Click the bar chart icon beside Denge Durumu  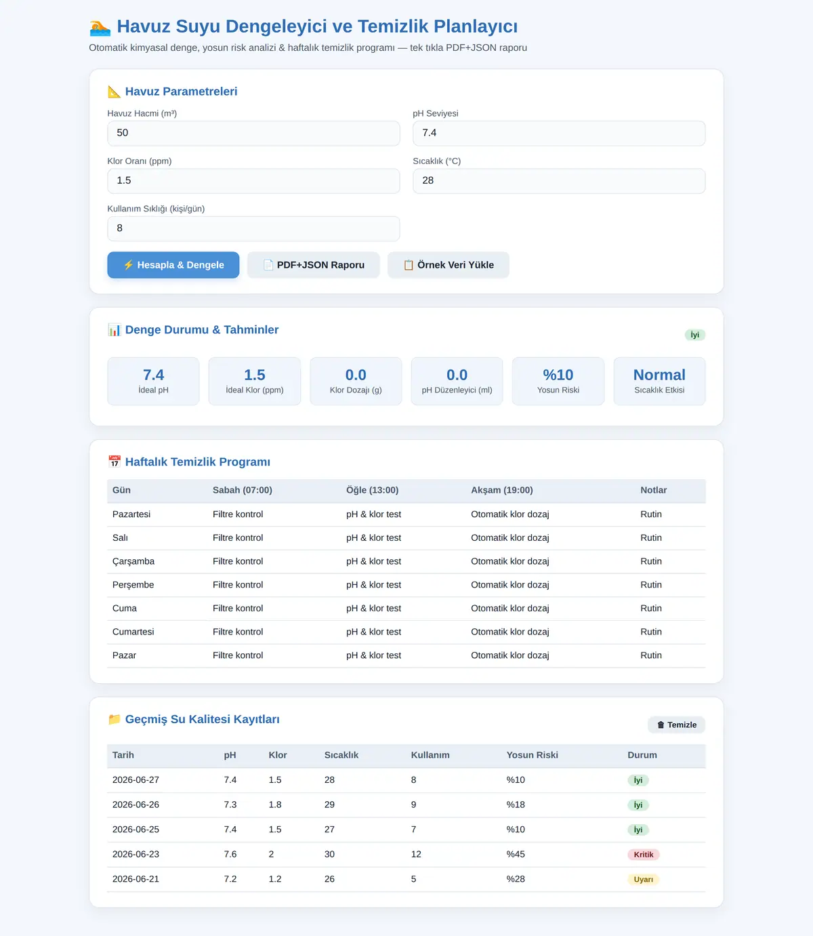(114, 330)
